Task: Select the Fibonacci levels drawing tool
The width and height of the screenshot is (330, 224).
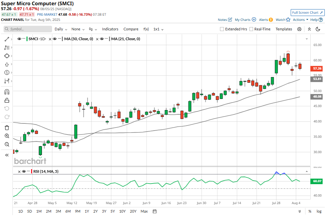Action: pyautogui.click(x=7, y=48)
